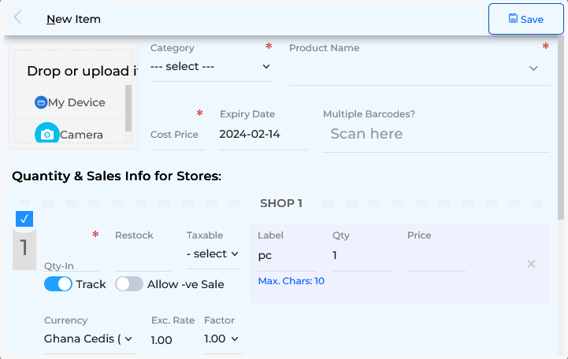Click the My Device folder icon
The image size is (568, 359).
[41, 102]
